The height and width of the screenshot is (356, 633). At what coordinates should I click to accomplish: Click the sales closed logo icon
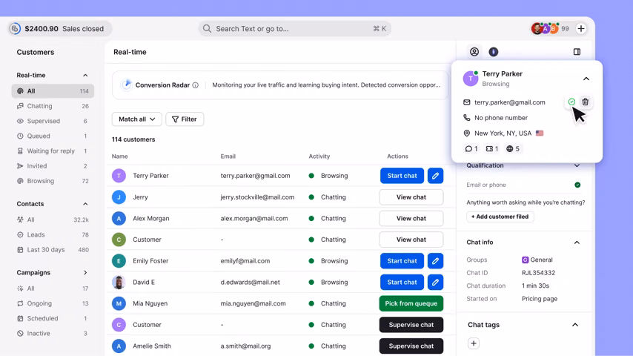[x=15, y=29]
